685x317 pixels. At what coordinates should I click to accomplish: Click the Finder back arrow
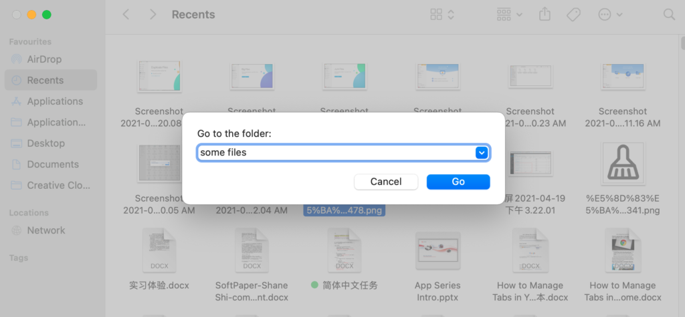[126, 14]
